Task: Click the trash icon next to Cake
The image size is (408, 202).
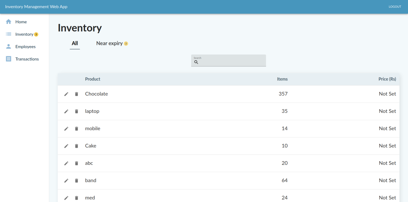Action: pos(76,146)
